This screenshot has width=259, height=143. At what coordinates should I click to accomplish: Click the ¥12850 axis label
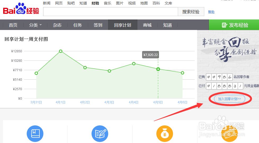[16, 51]
